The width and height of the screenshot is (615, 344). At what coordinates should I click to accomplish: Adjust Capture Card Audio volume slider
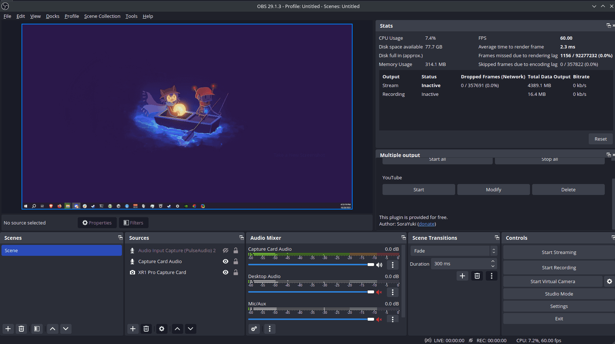311,265
